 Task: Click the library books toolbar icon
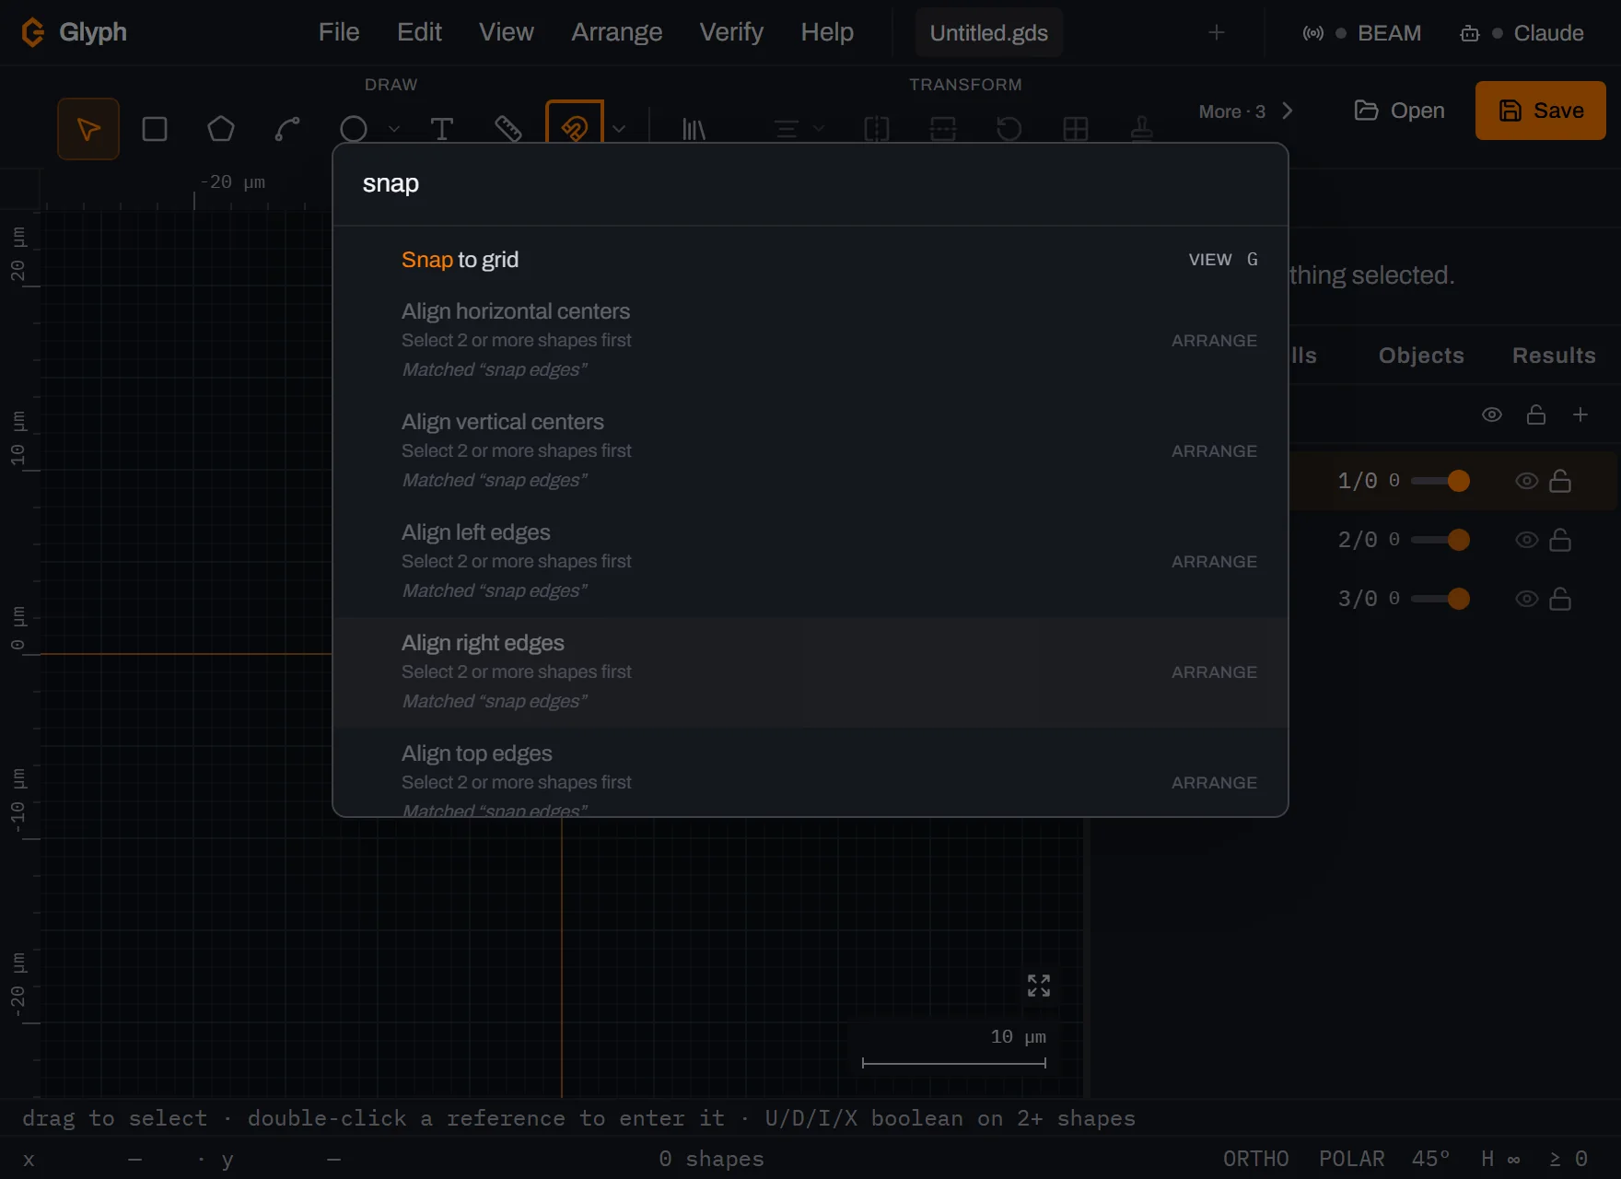[x=694, y=129]
